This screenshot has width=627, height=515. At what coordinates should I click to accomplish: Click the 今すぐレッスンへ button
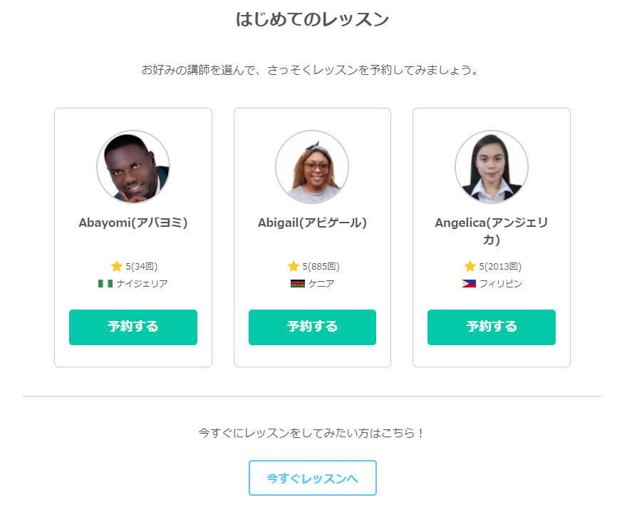(313, 478)
